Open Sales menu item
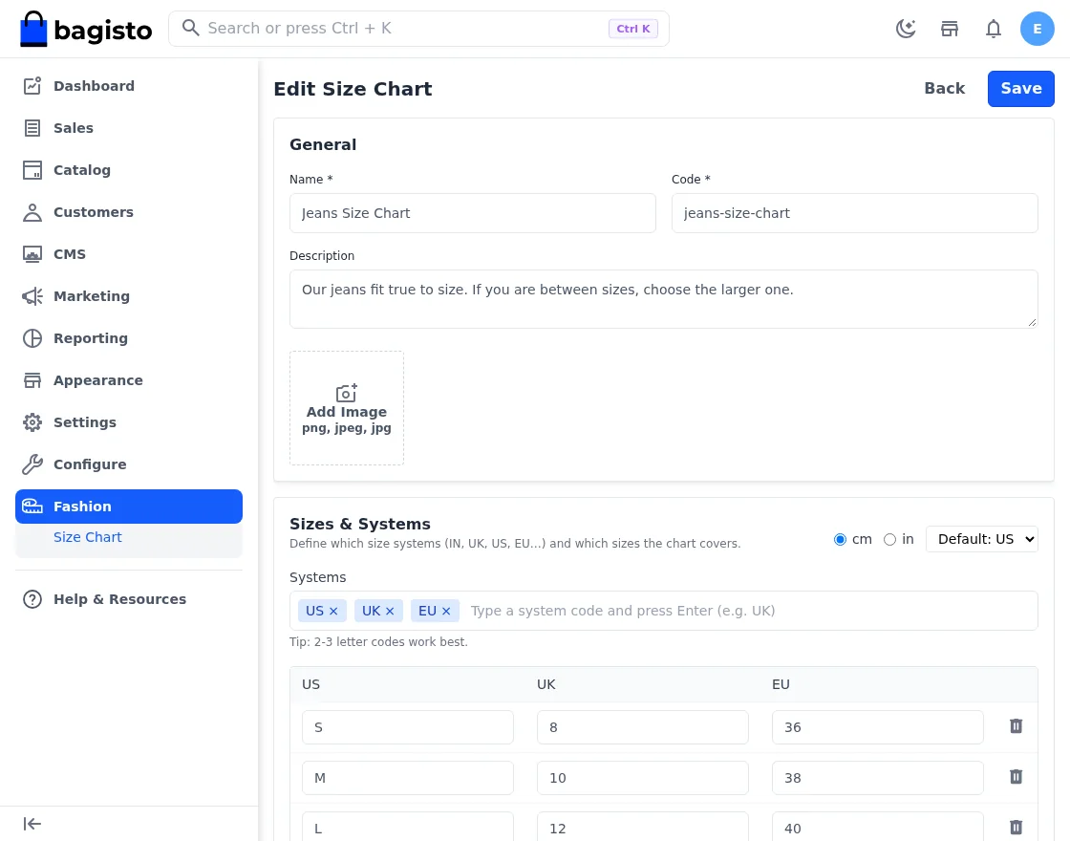This screenshot has height=841, width=1070. [x=129, y=128]
